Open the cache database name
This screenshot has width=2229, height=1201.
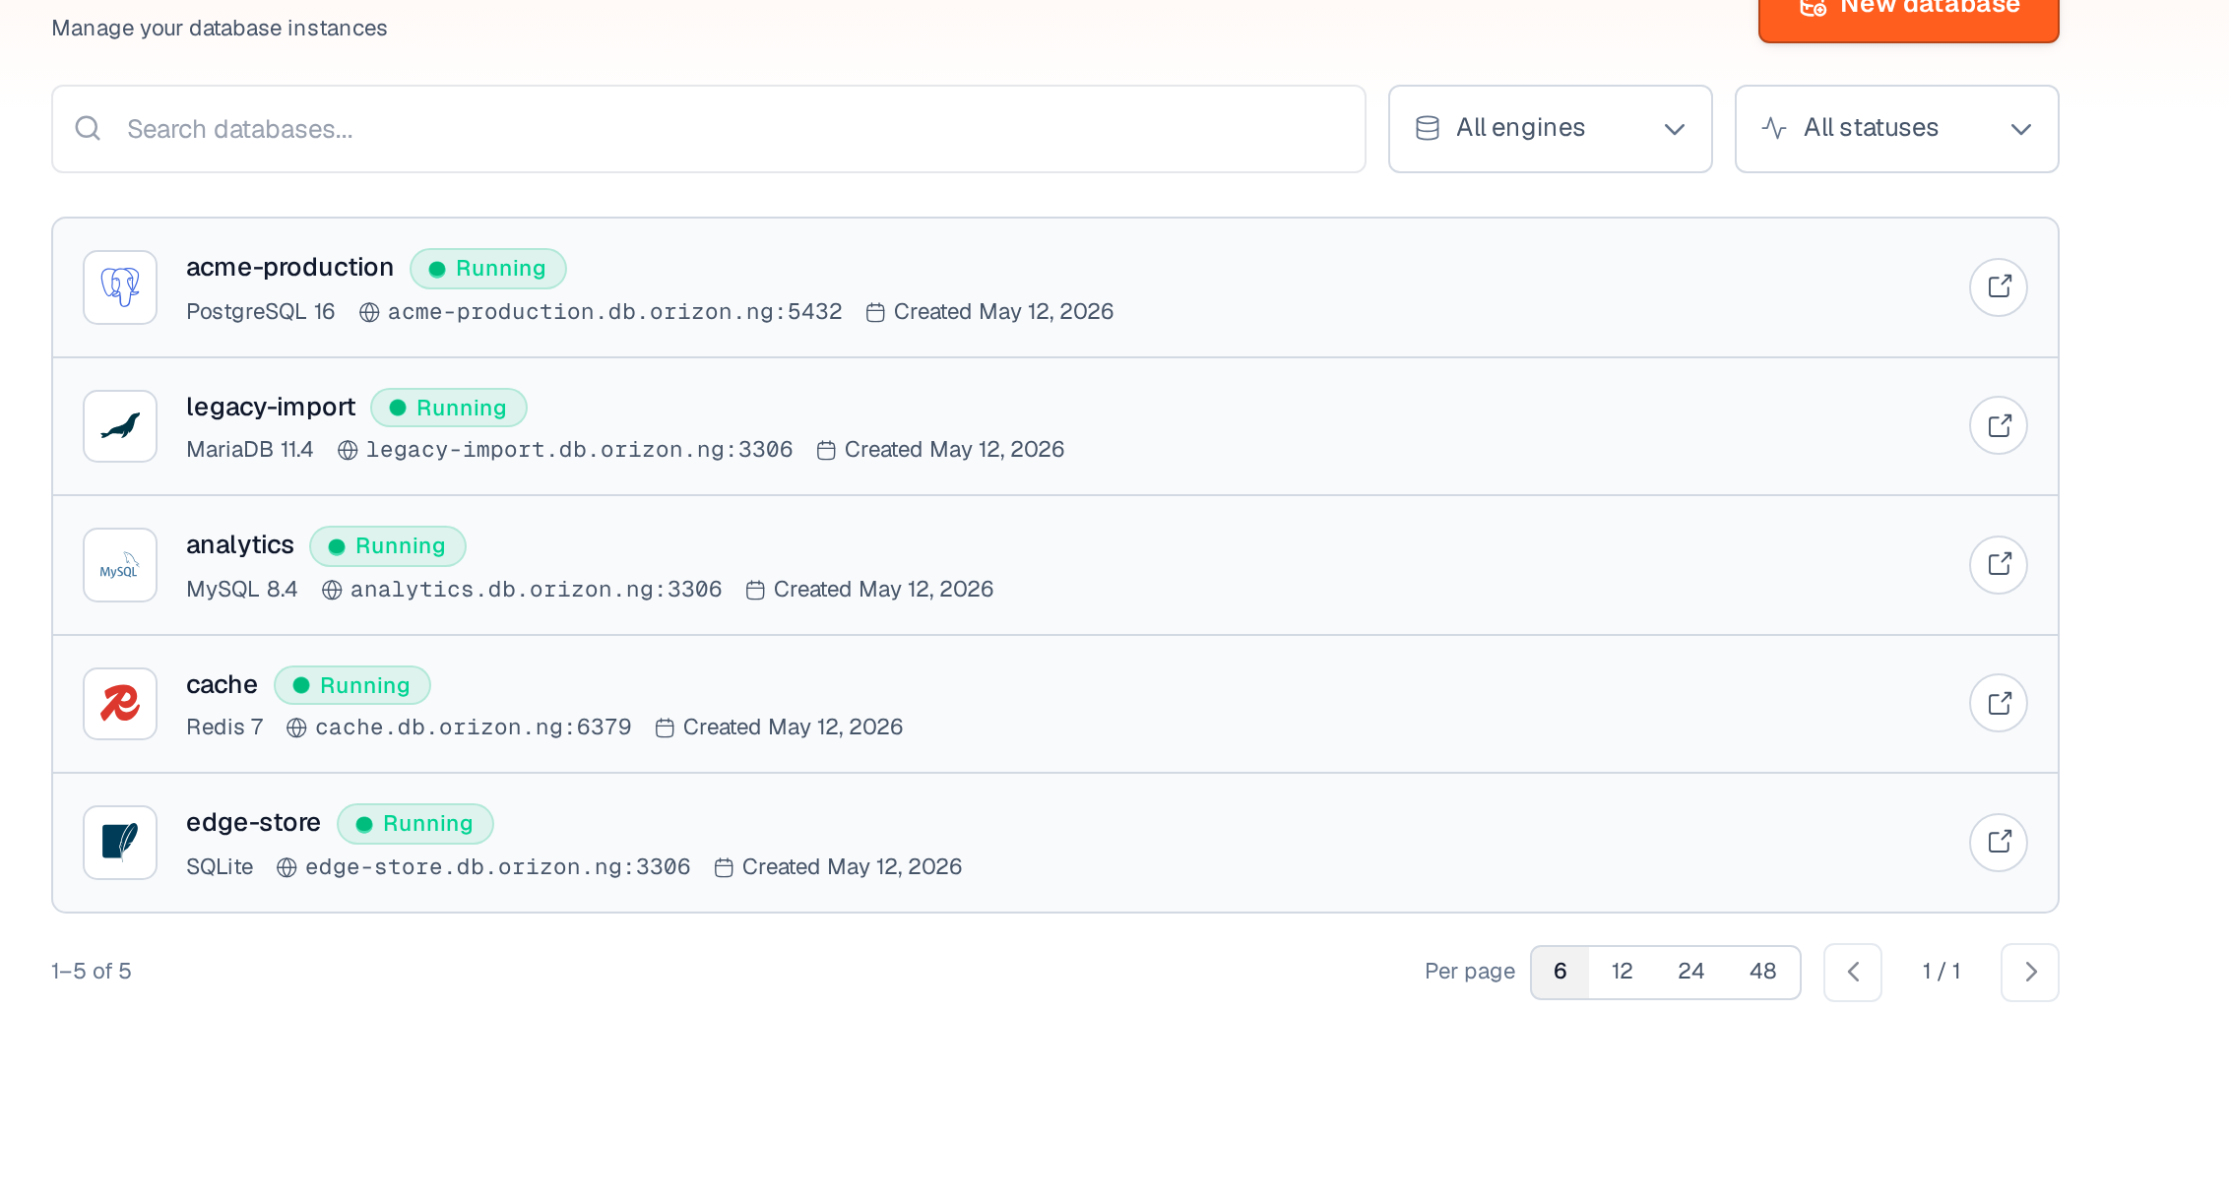(x=222, y=684)
